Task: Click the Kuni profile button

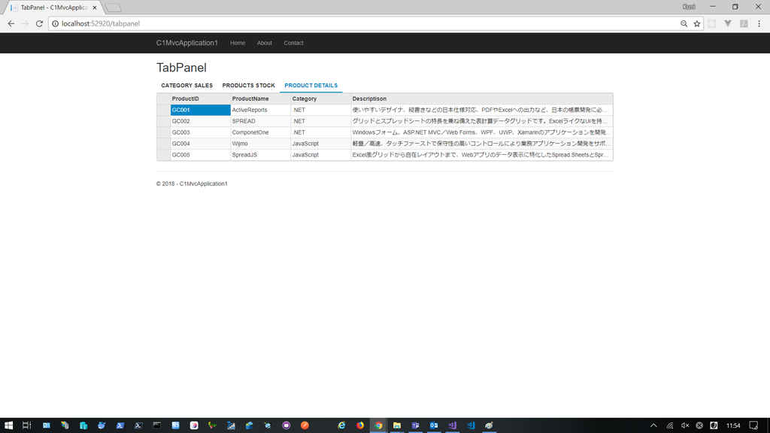Action: (689, 7)
